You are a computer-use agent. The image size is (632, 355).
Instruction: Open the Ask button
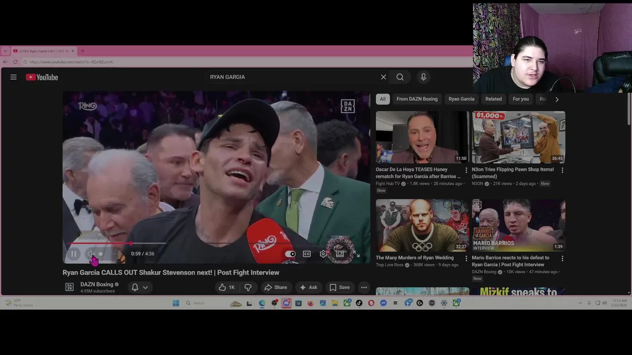[x=309, y=287]
